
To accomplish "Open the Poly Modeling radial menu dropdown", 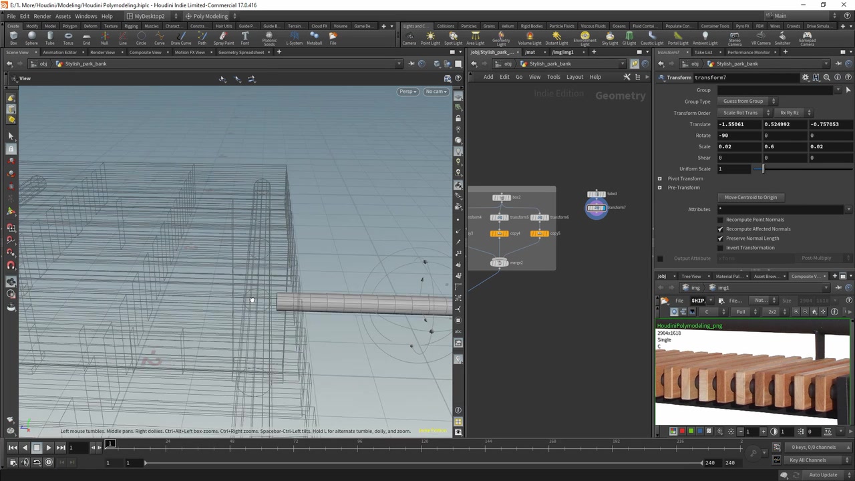I will (210, 16).
